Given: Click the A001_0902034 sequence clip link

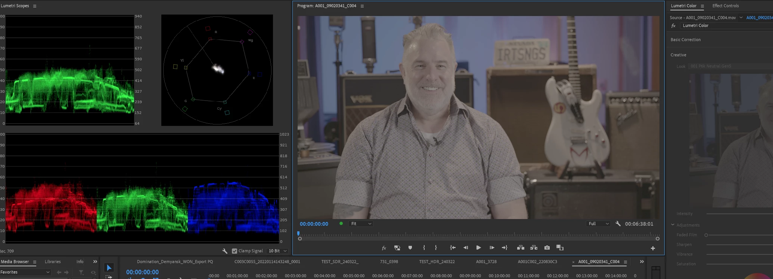Looking at the screenshot, I should point(759,18).
